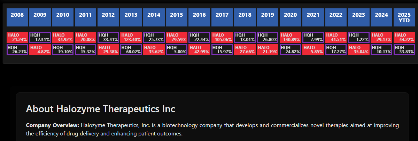Viewport: 418px width, 141px height.
Task: Click the Company Overview bold label
Action: 53,125
